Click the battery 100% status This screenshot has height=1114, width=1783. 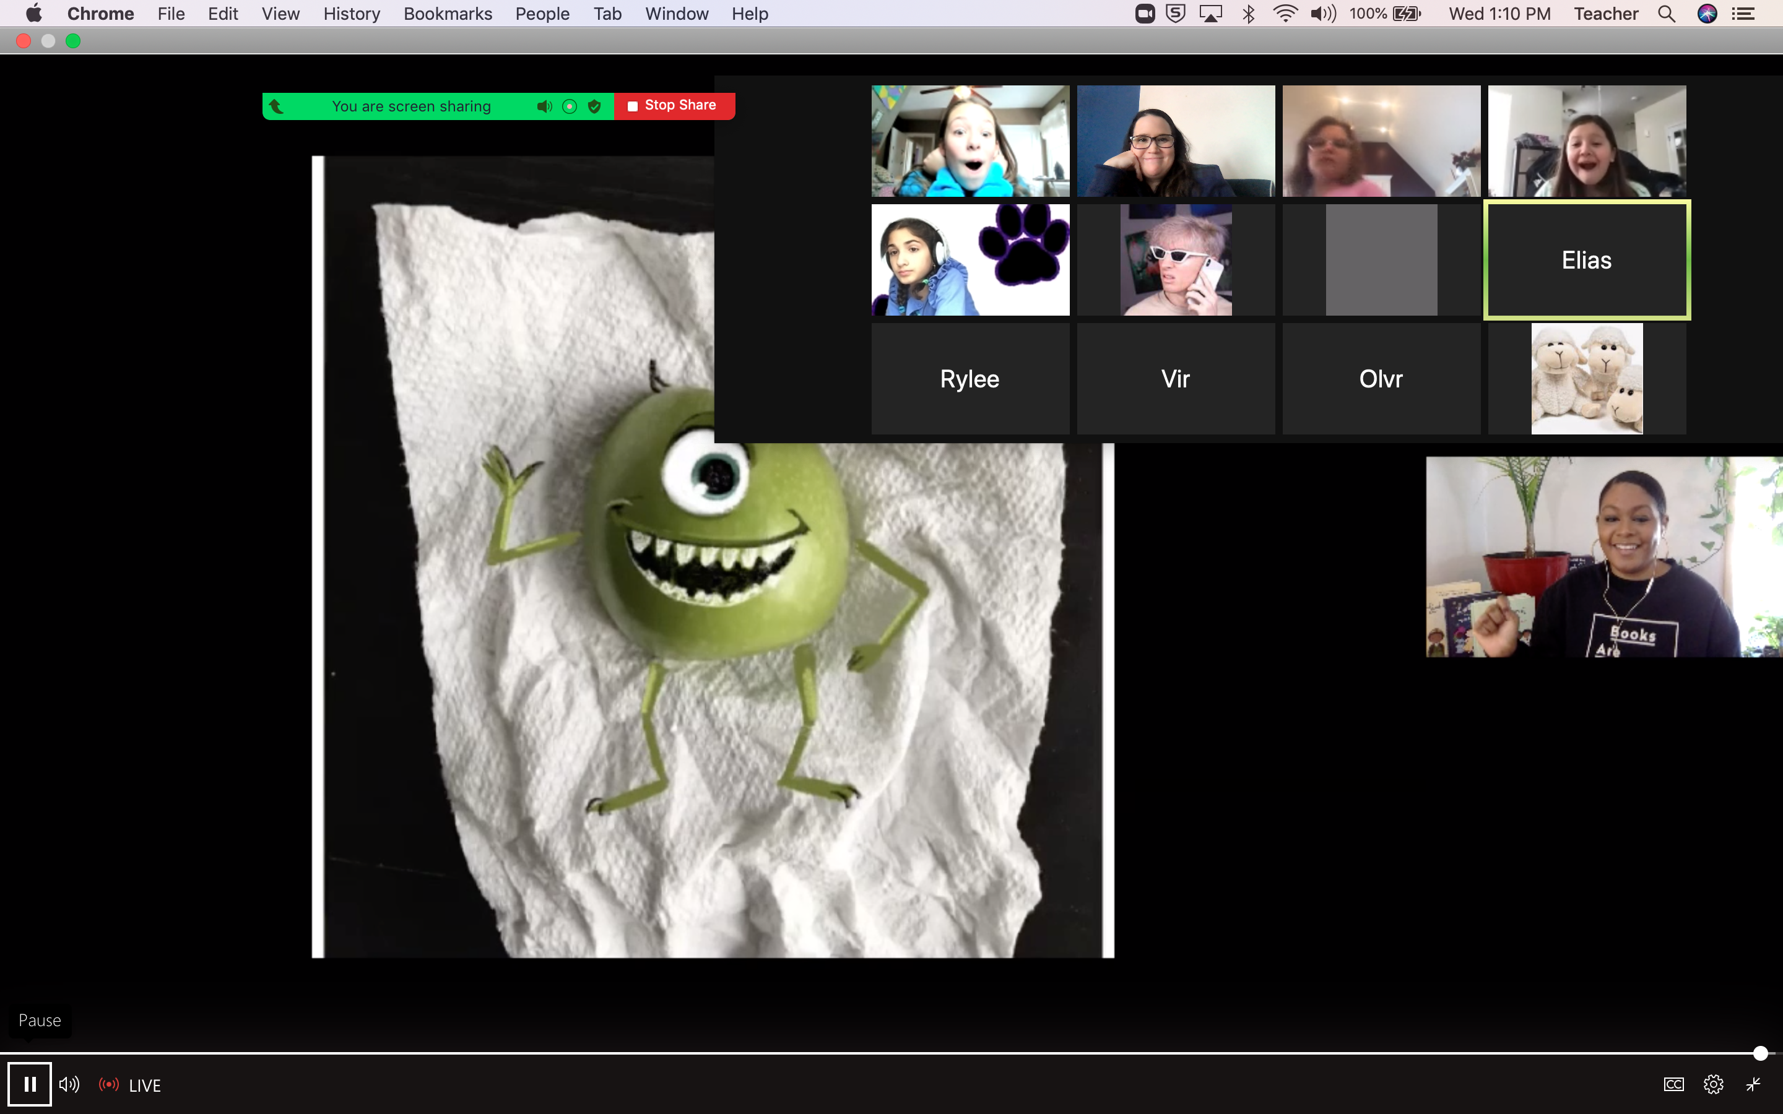pos(1384,13)
